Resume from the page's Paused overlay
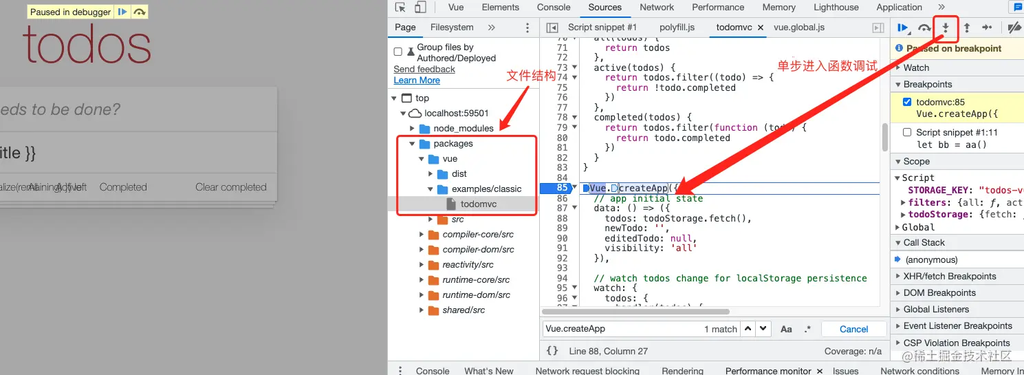This screenshot has height=375, width=1024. point(122,12)
